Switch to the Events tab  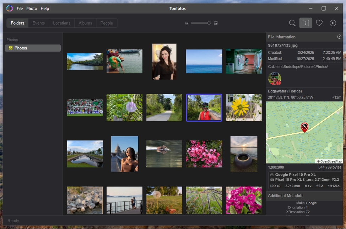pyautogui.click(x=39, y=23)
